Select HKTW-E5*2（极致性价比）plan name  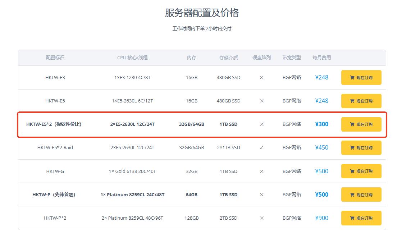pyautogui.click(x=54, y=124)
